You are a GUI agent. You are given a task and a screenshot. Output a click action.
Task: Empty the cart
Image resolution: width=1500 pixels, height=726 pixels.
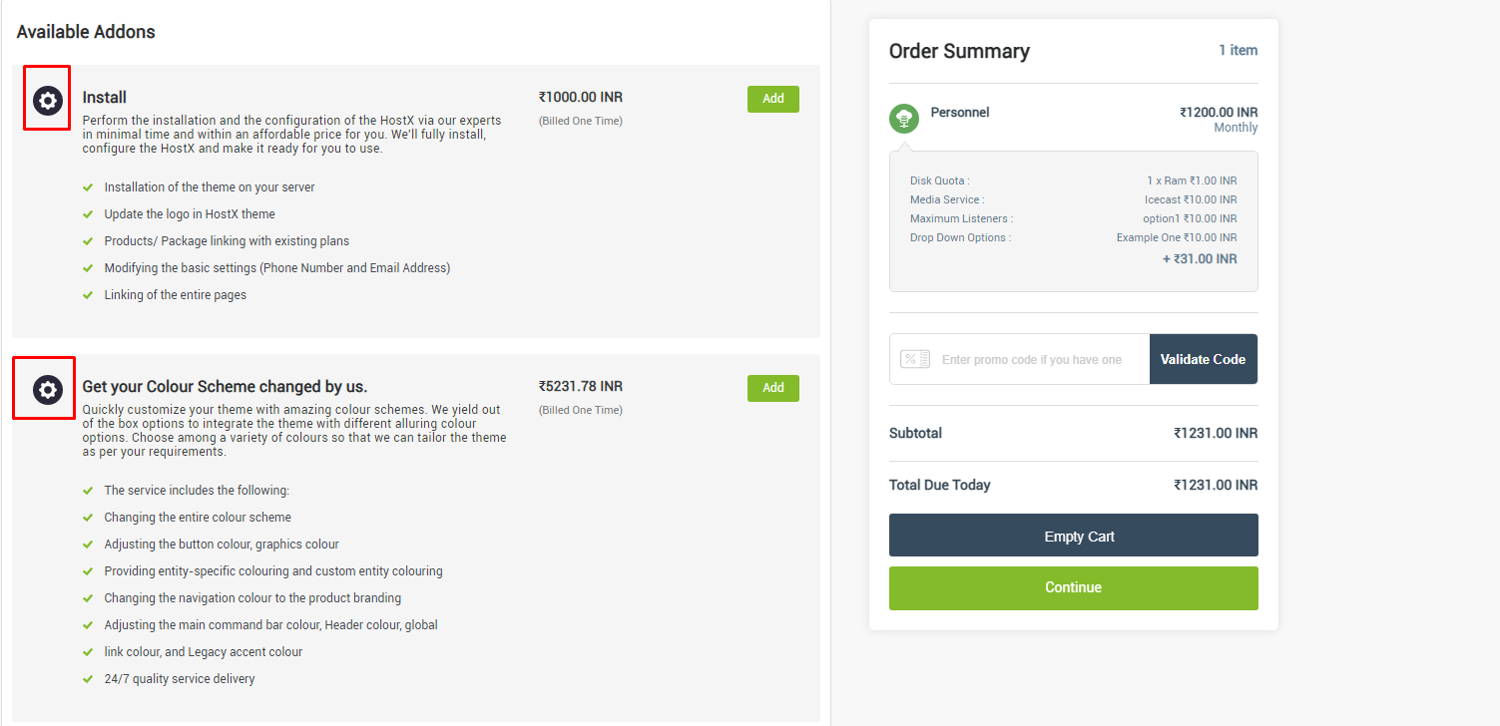coord(1073,536)
